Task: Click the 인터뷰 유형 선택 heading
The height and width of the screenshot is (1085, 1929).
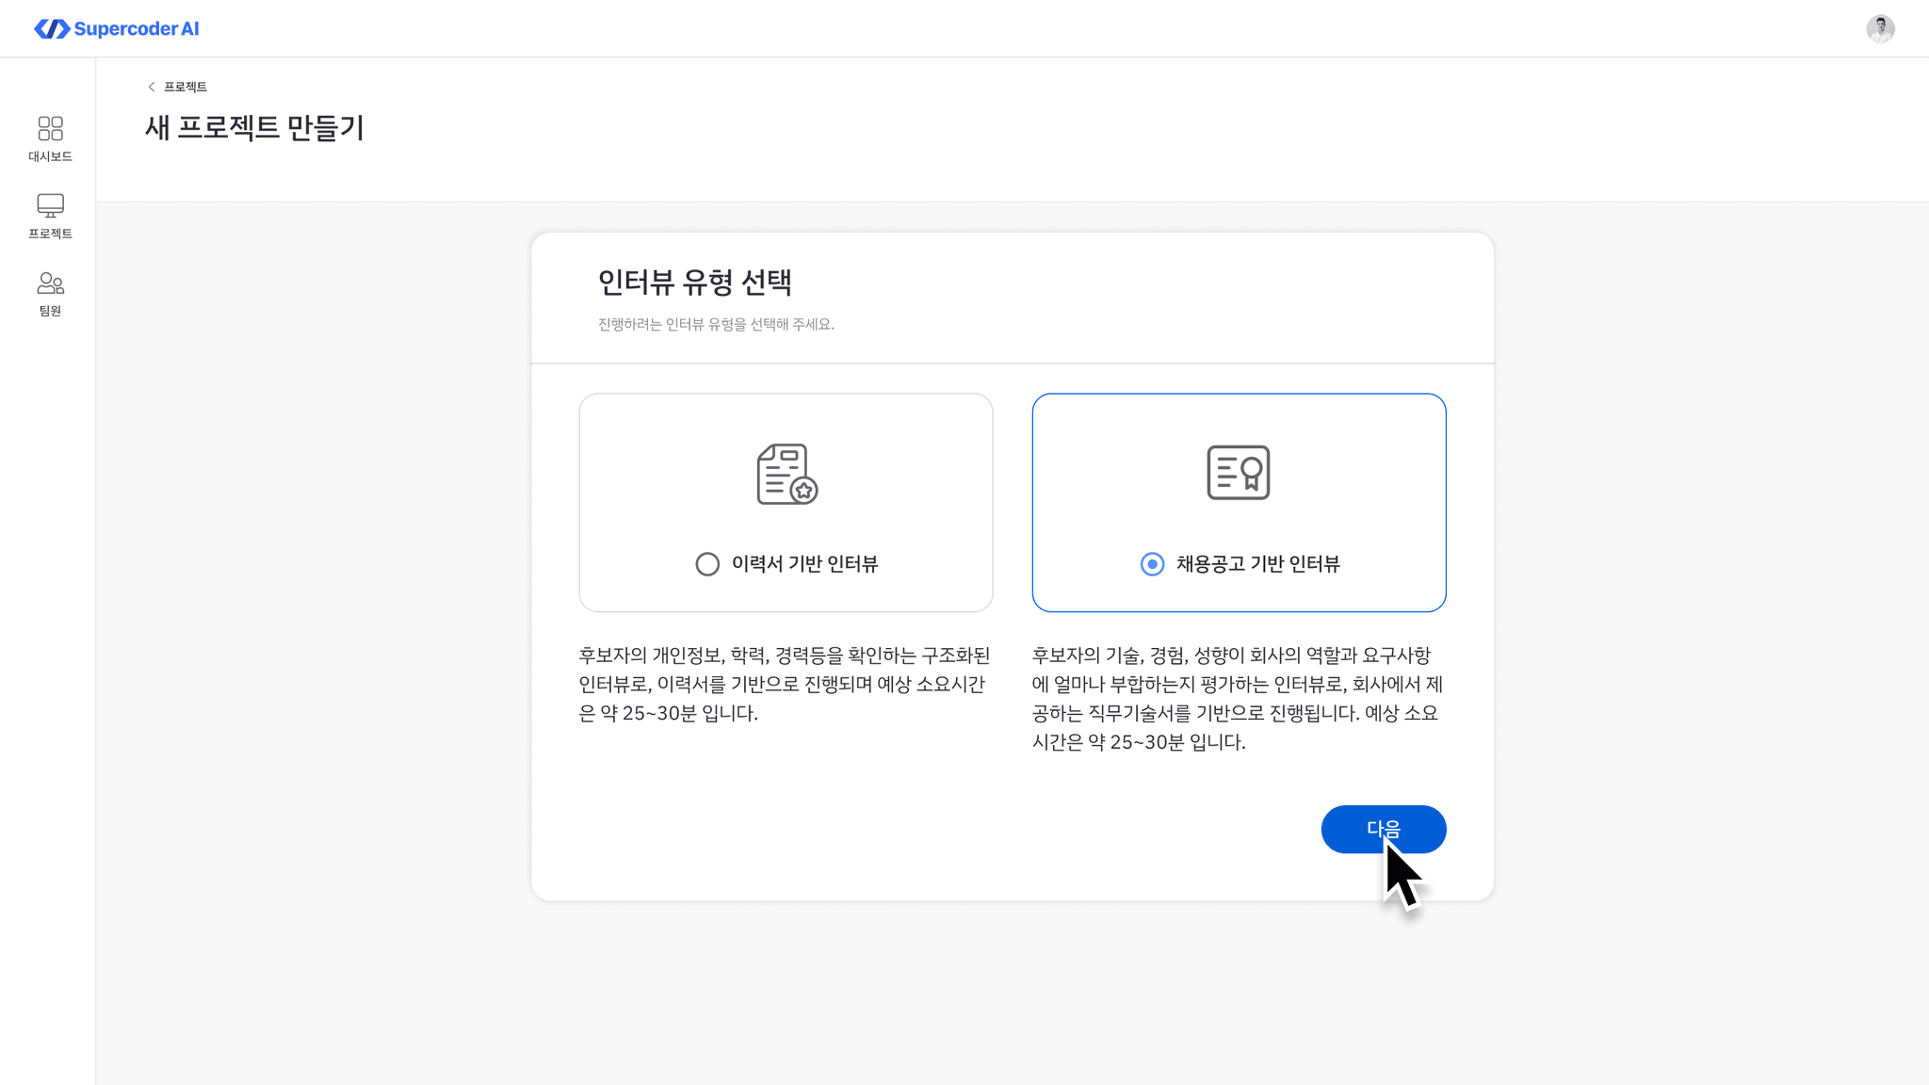Action: [x=694, y=282]
